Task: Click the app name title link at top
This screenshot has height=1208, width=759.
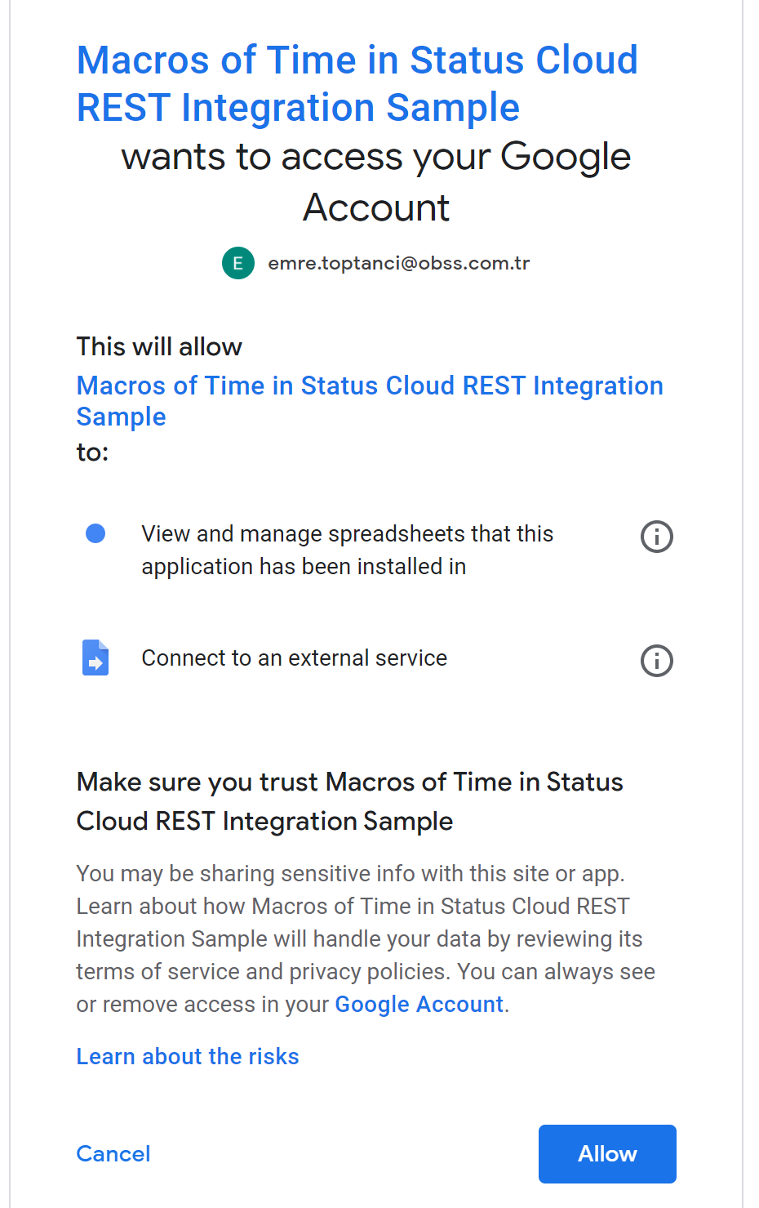Action: point(357,83)
